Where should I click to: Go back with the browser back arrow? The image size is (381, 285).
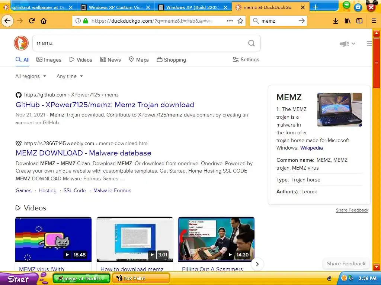(7, 21)
